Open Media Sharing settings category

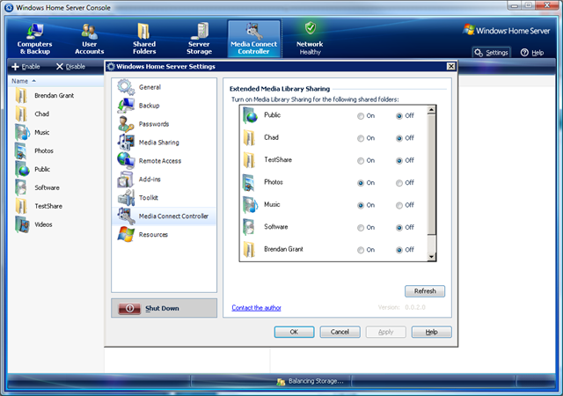[x=164, y=143]
